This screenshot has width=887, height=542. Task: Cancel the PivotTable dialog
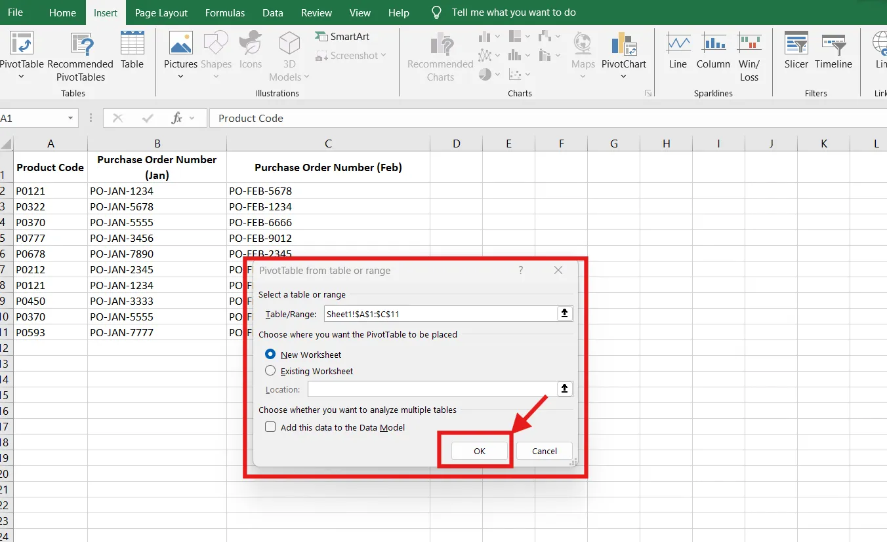545,451
